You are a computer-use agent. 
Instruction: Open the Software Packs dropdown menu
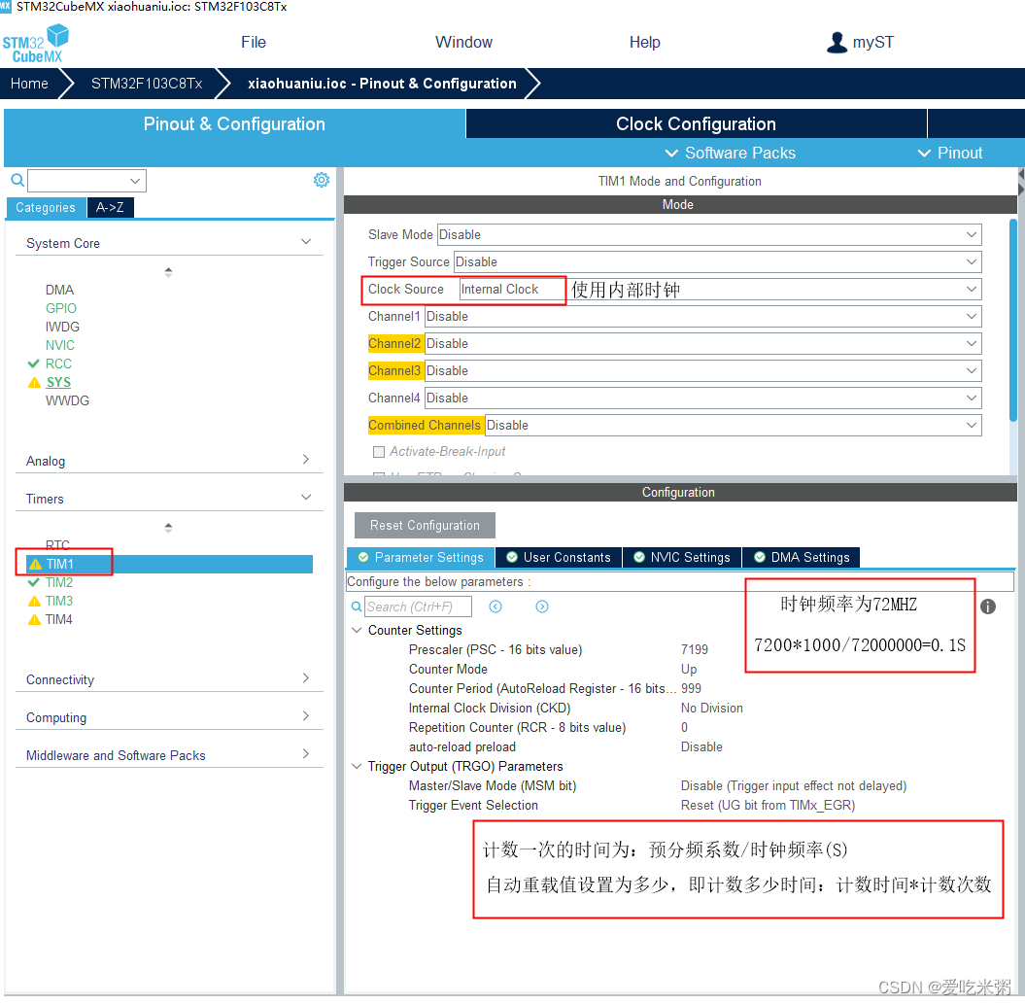[731, 153]
